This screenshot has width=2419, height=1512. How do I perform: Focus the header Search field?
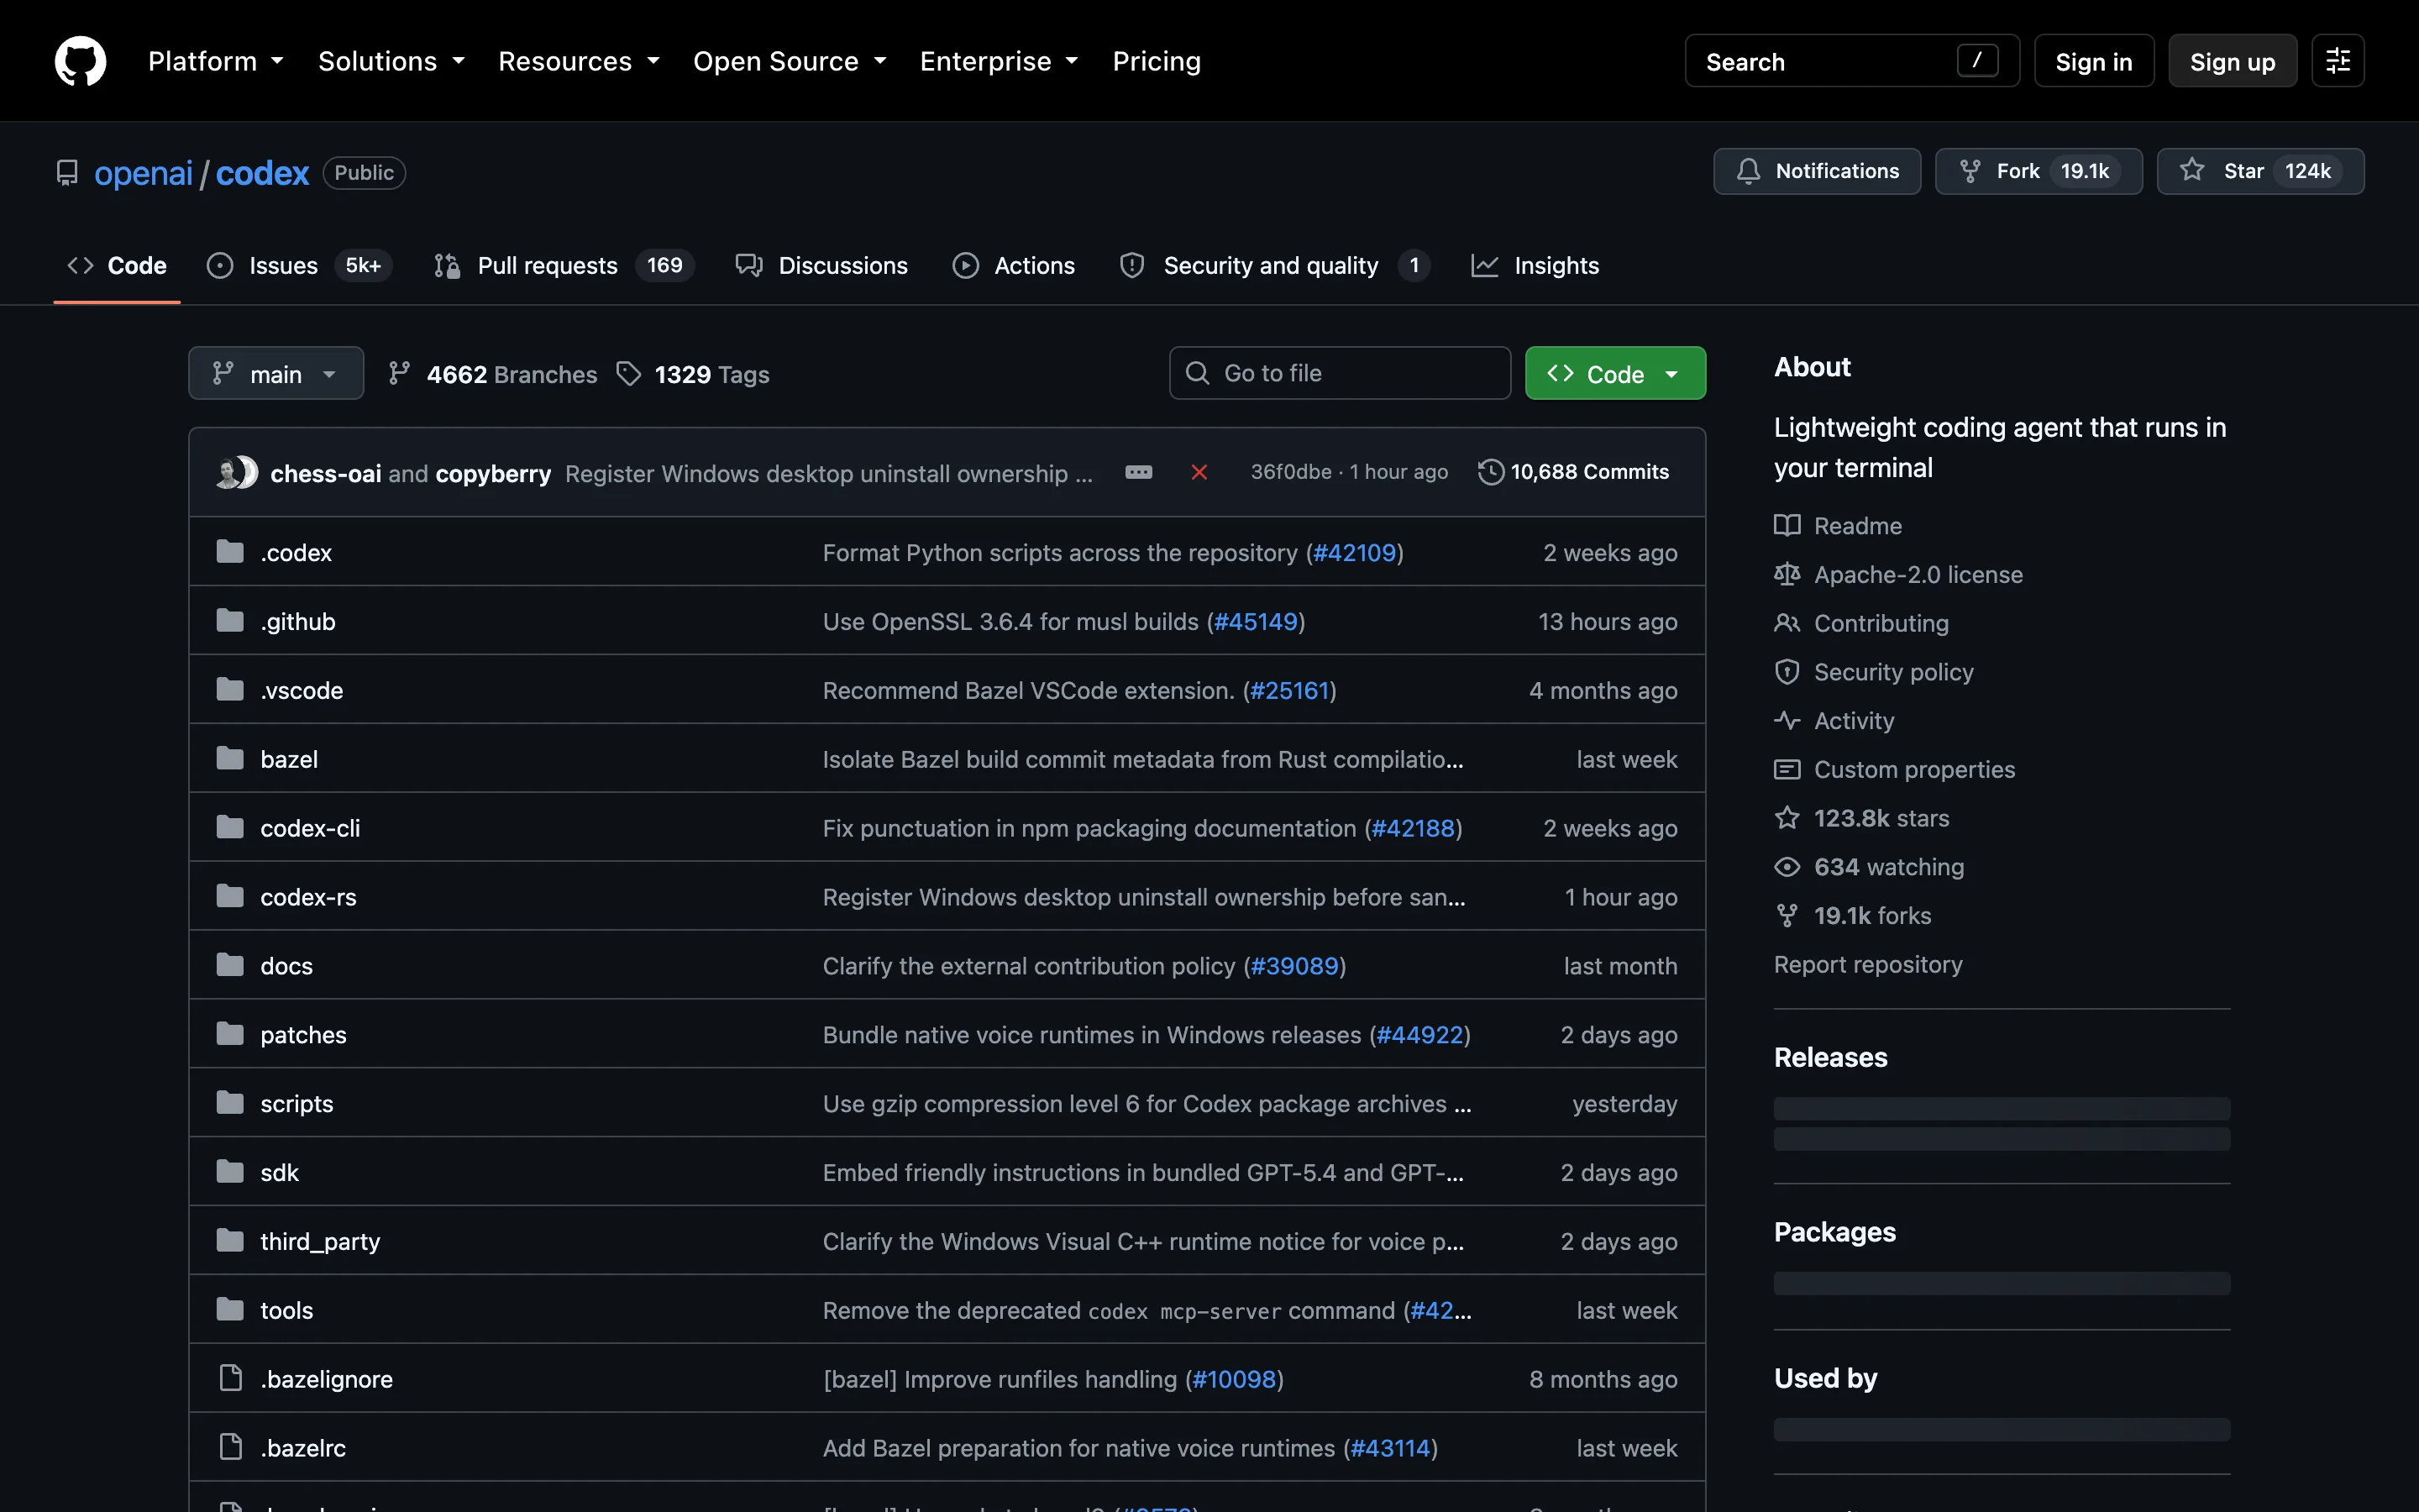pyautogui.click(x=1851, y=61)
